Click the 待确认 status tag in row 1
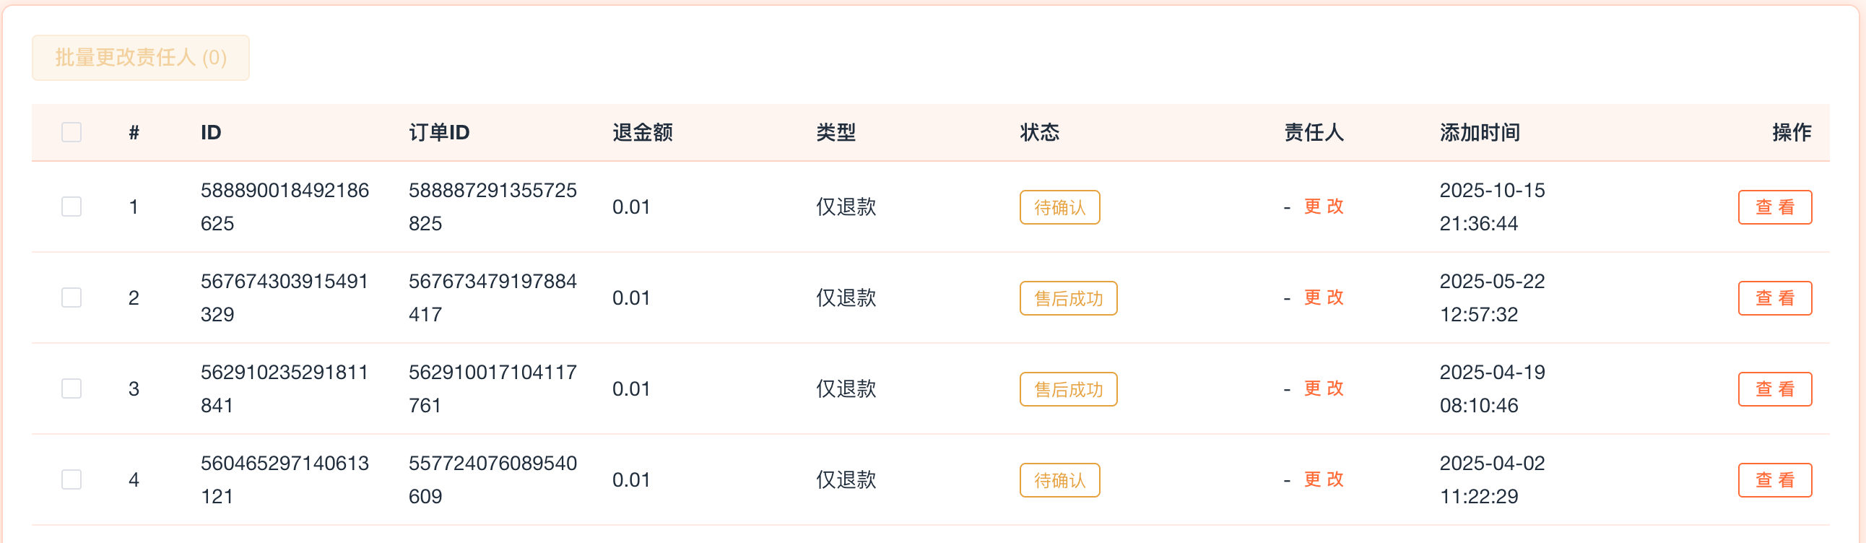This screenshot has height=543, width=1866. pyautogui.click(x=1059, y=208)
